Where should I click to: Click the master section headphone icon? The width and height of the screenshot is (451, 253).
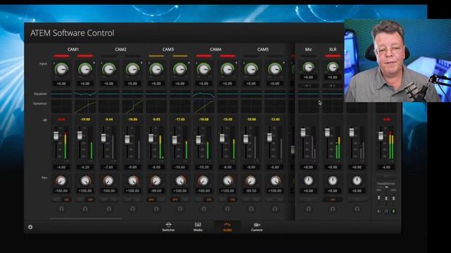pyautogui.click(x=386, y=212)
